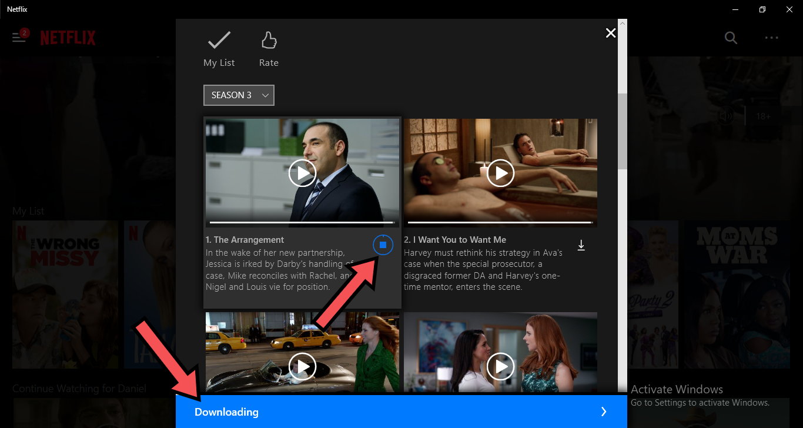Click the 'My List' row heading

point(28,211)
